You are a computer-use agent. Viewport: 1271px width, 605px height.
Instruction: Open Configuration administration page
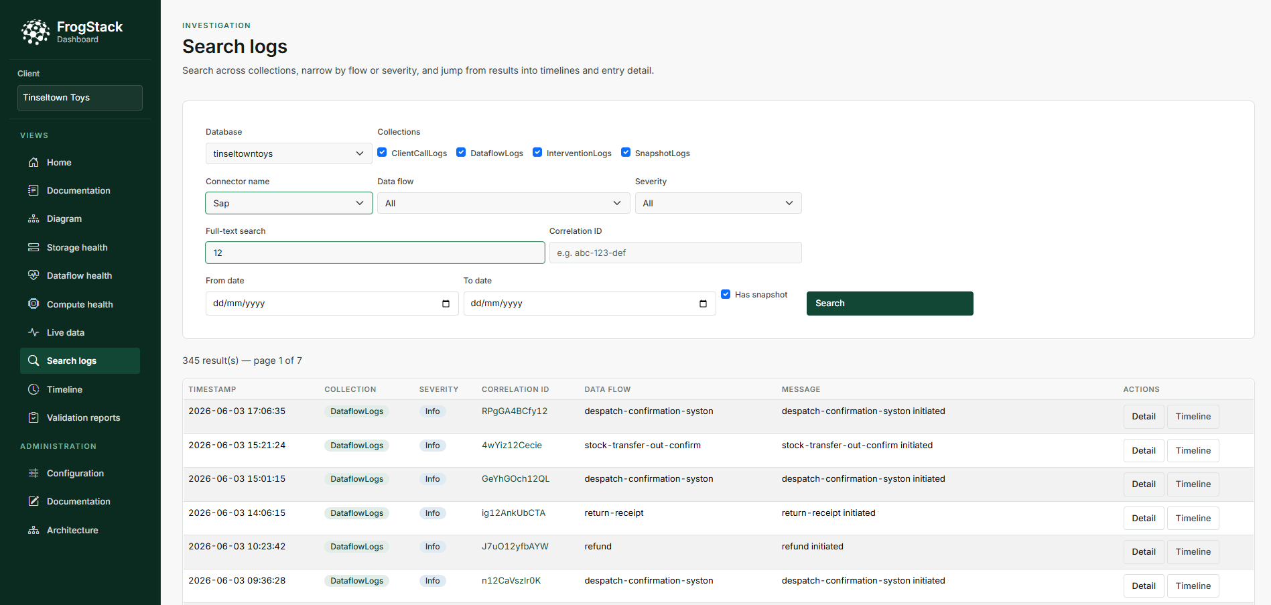point(80,473)
